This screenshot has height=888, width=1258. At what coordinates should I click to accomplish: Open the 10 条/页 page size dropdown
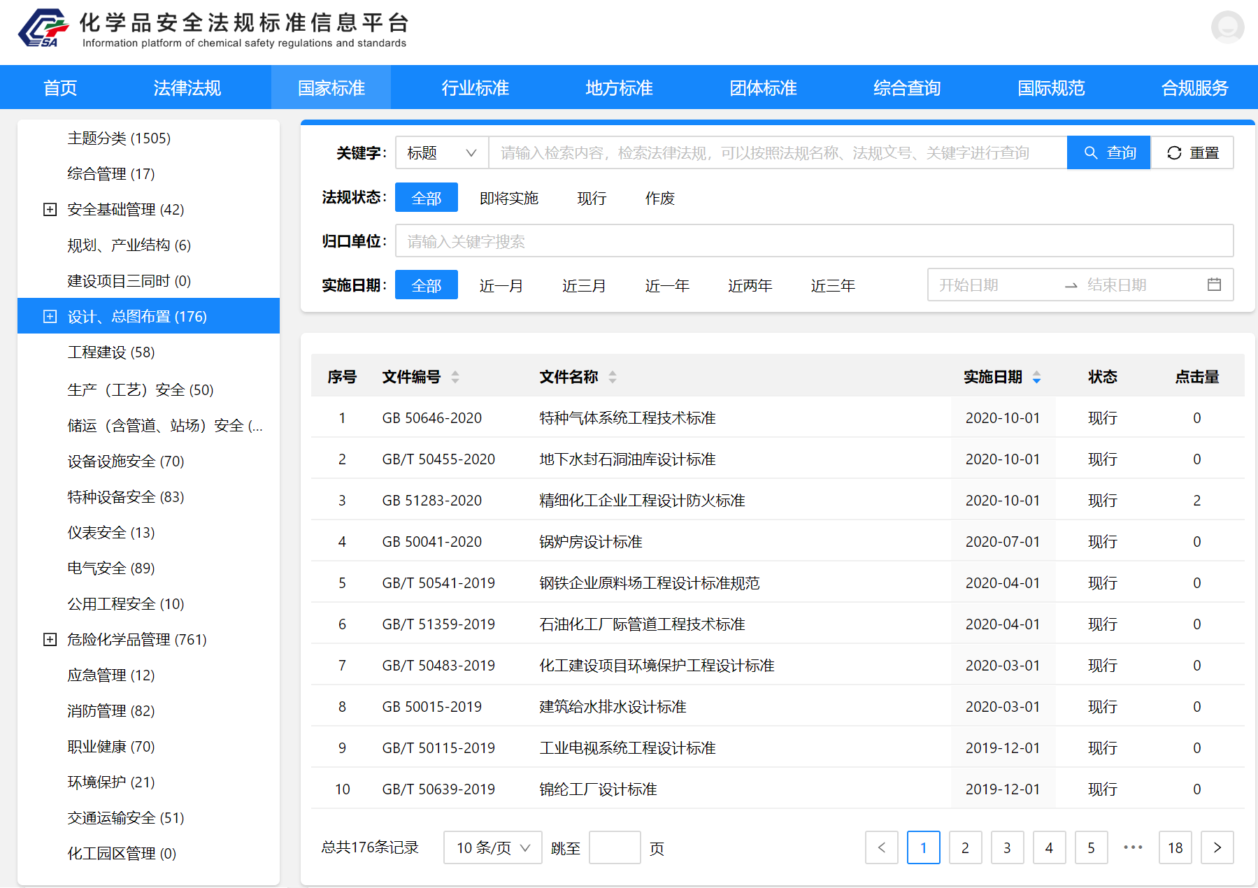pyautogui.click(x=492, y=848)
